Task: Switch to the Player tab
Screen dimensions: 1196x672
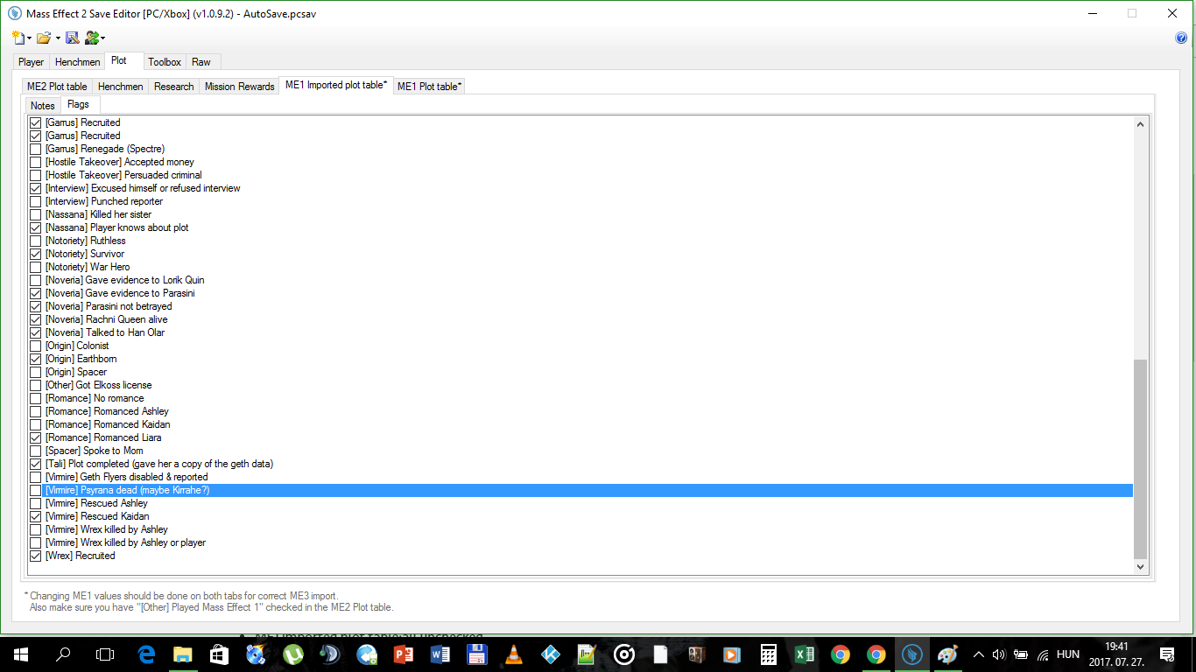Action: pyautogui.click(x=31, y=62)
